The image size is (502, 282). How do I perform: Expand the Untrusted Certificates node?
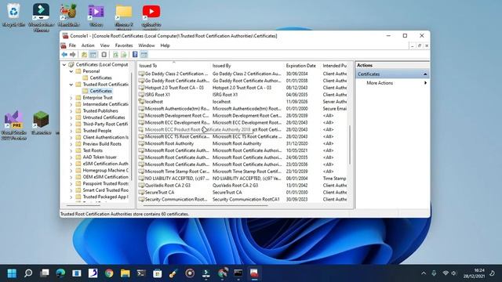click(71, 117)
